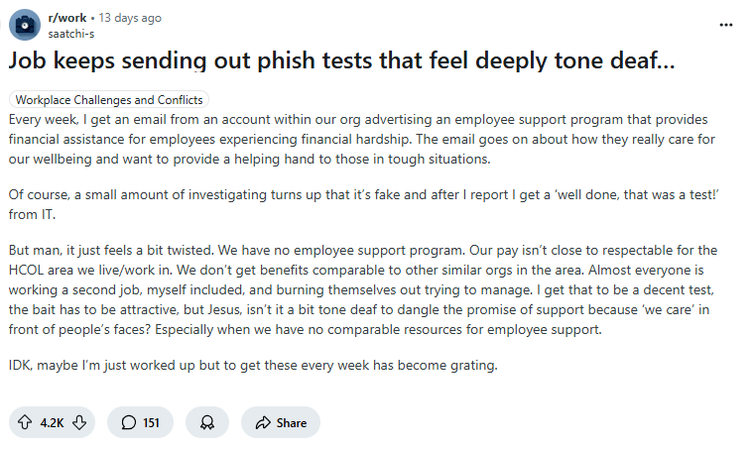Click the share arrow icon
754x449 pixels.
click(x=263, y=422)
